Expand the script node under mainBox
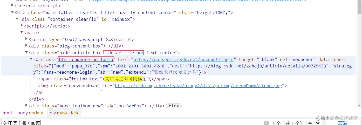362x125 pixels. point(22,26)
